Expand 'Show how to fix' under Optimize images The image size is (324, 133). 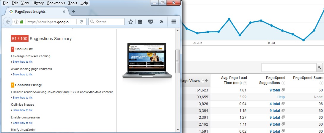pos(22,110)
